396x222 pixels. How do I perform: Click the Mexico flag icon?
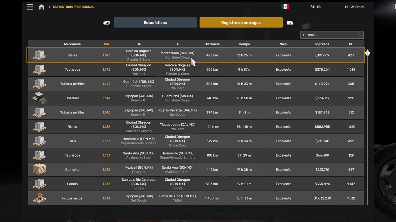tap(285, 7)
